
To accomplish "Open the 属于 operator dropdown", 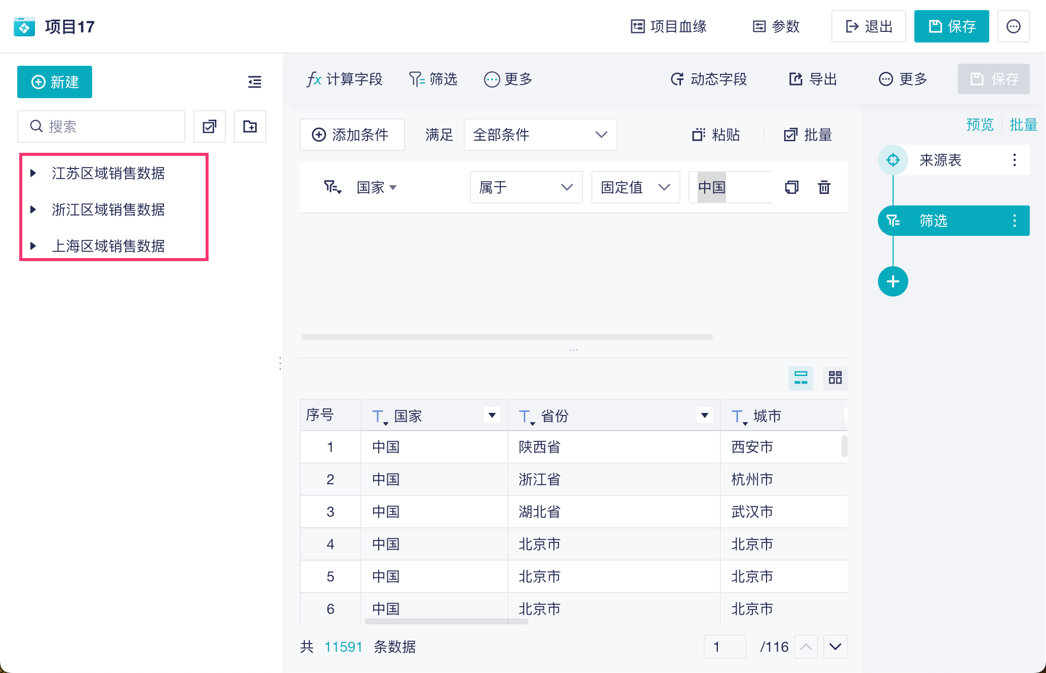I will (526, 187).
